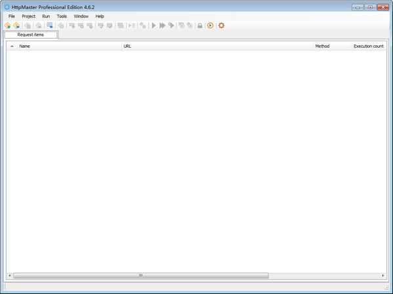
Task: Open the Project menu
Action: [x=29, y=16]
